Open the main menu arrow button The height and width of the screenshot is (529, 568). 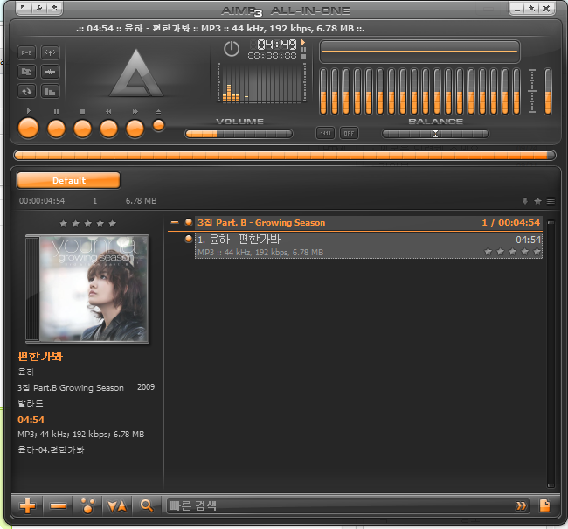coord(24,8)
